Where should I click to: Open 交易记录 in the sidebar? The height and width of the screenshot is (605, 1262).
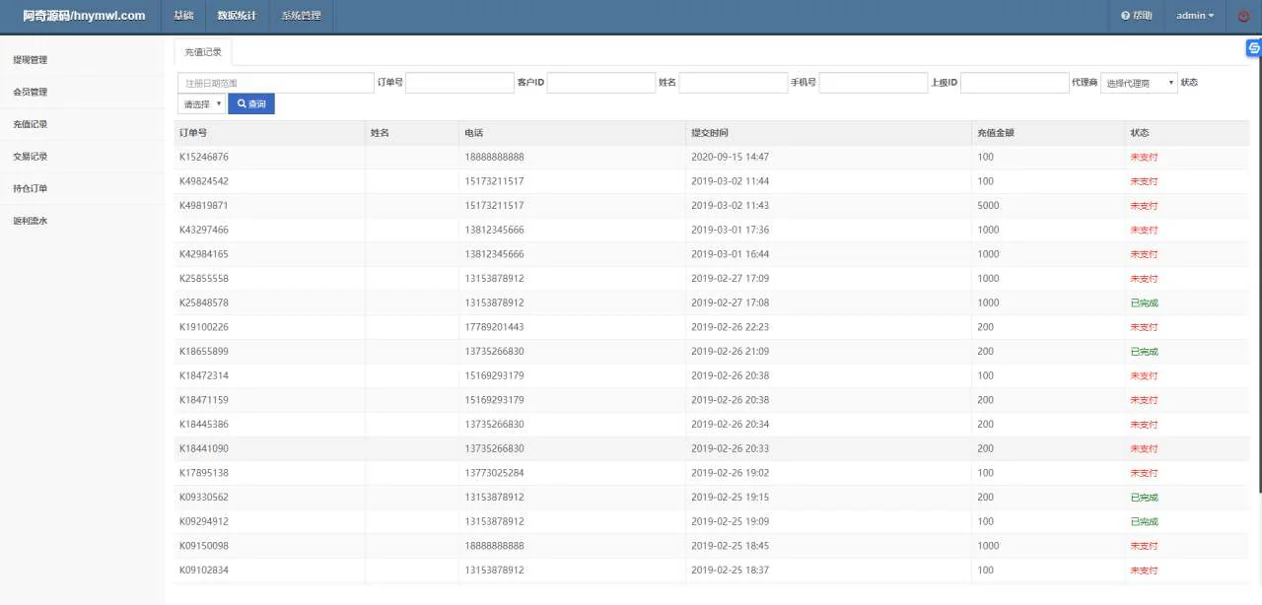[x=31, y=157]
